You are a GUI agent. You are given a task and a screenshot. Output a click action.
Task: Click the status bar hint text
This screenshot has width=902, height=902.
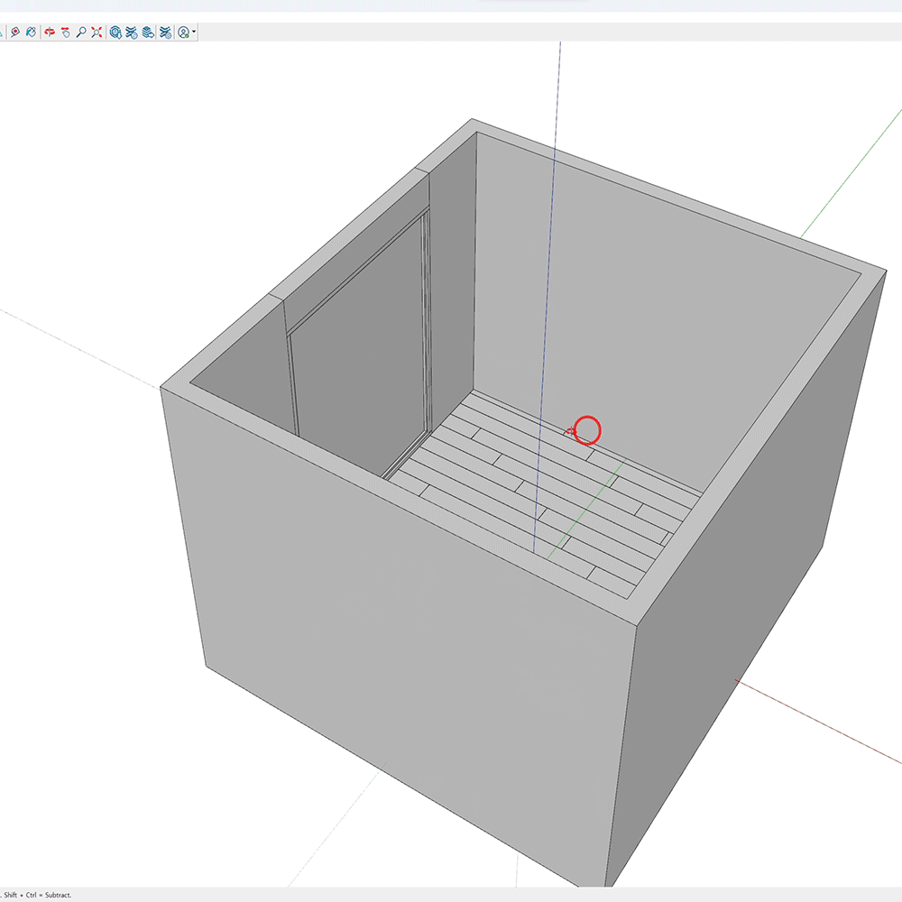point(36,896)
